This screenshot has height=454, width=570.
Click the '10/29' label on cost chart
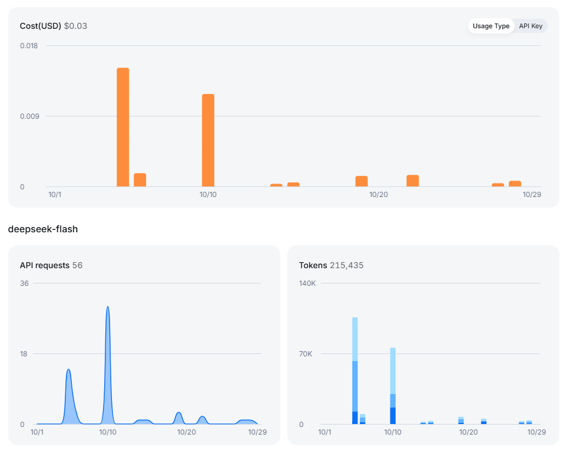(x=532, y=195)
